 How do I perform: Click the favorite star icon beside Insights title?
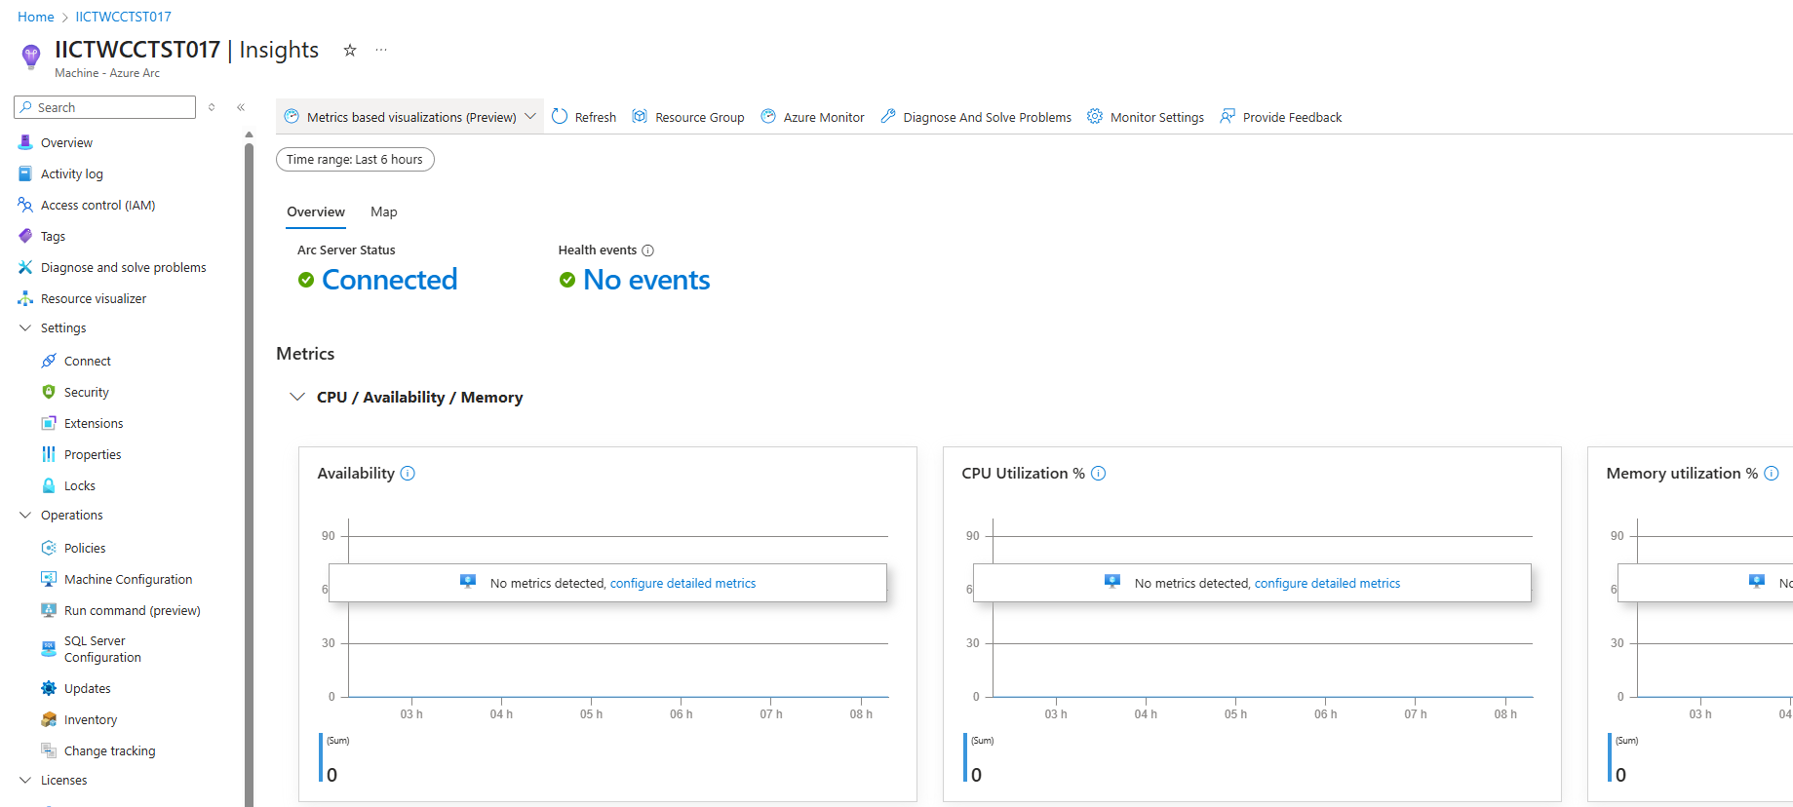coord(350,50)
